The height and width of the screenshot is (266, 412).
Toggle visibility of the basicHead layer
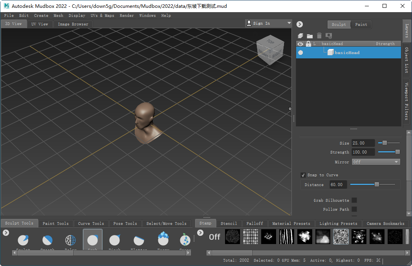[x=300, y=52]
